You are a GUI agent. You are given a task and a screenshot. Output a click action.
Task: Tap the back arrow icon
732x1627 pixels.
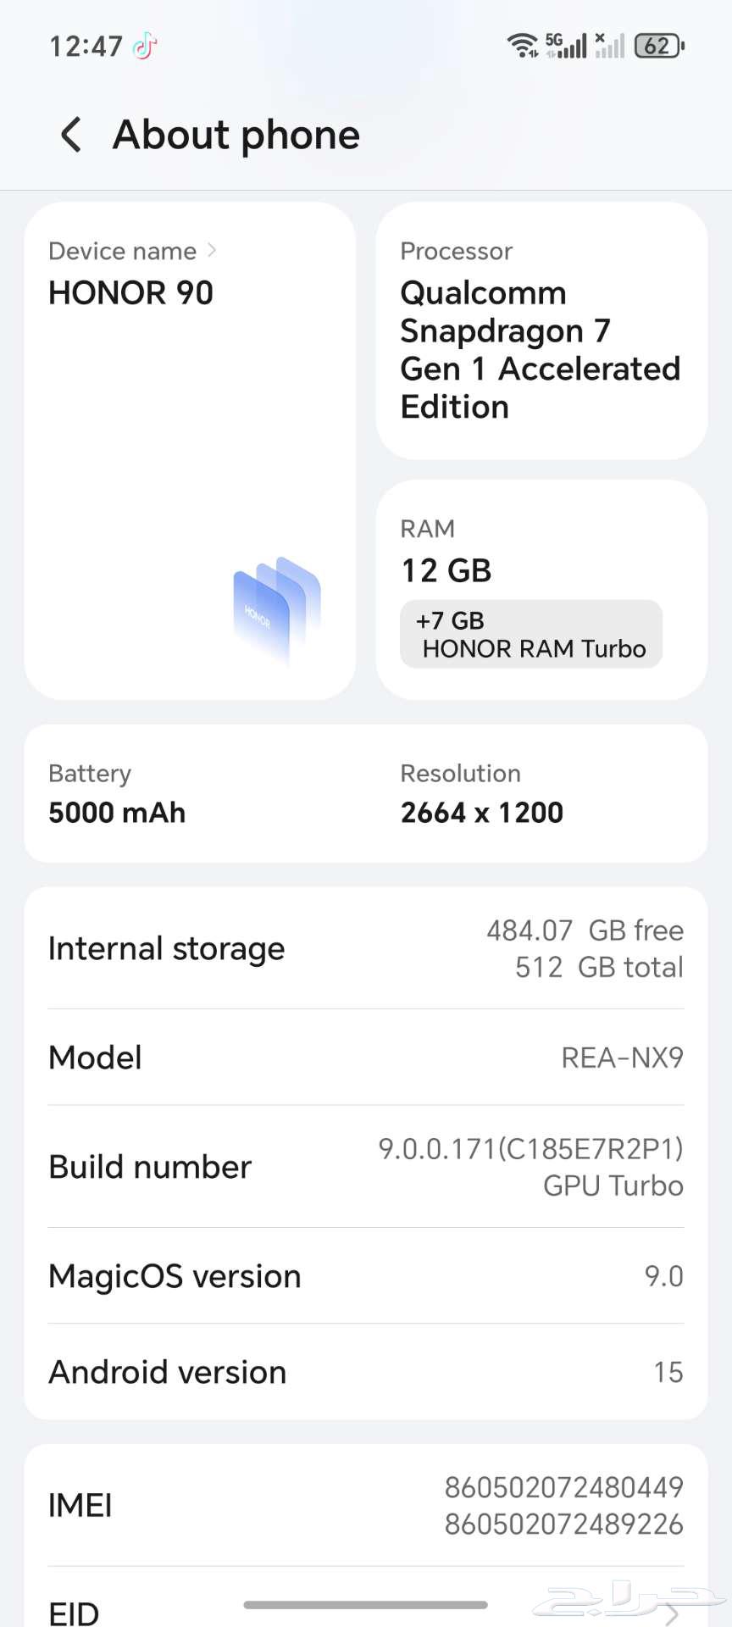[x=72, y=135]
